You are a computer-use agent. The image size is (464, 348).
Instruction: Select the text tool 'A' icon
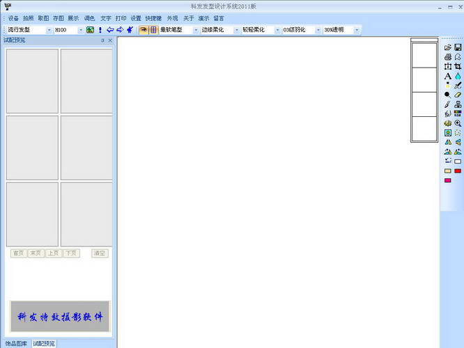[x=448, y=76]
